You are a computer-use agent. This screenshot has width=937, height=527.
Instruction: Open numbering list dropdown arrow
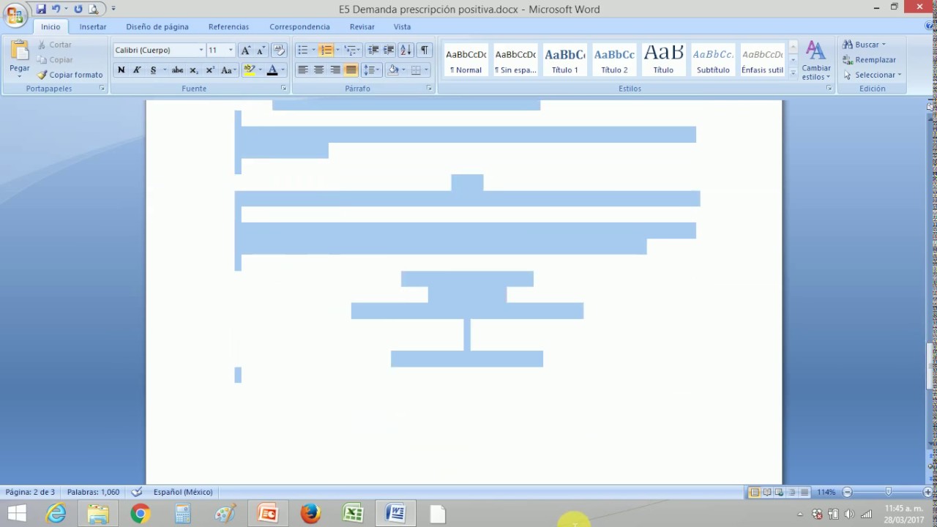[337, 50]
